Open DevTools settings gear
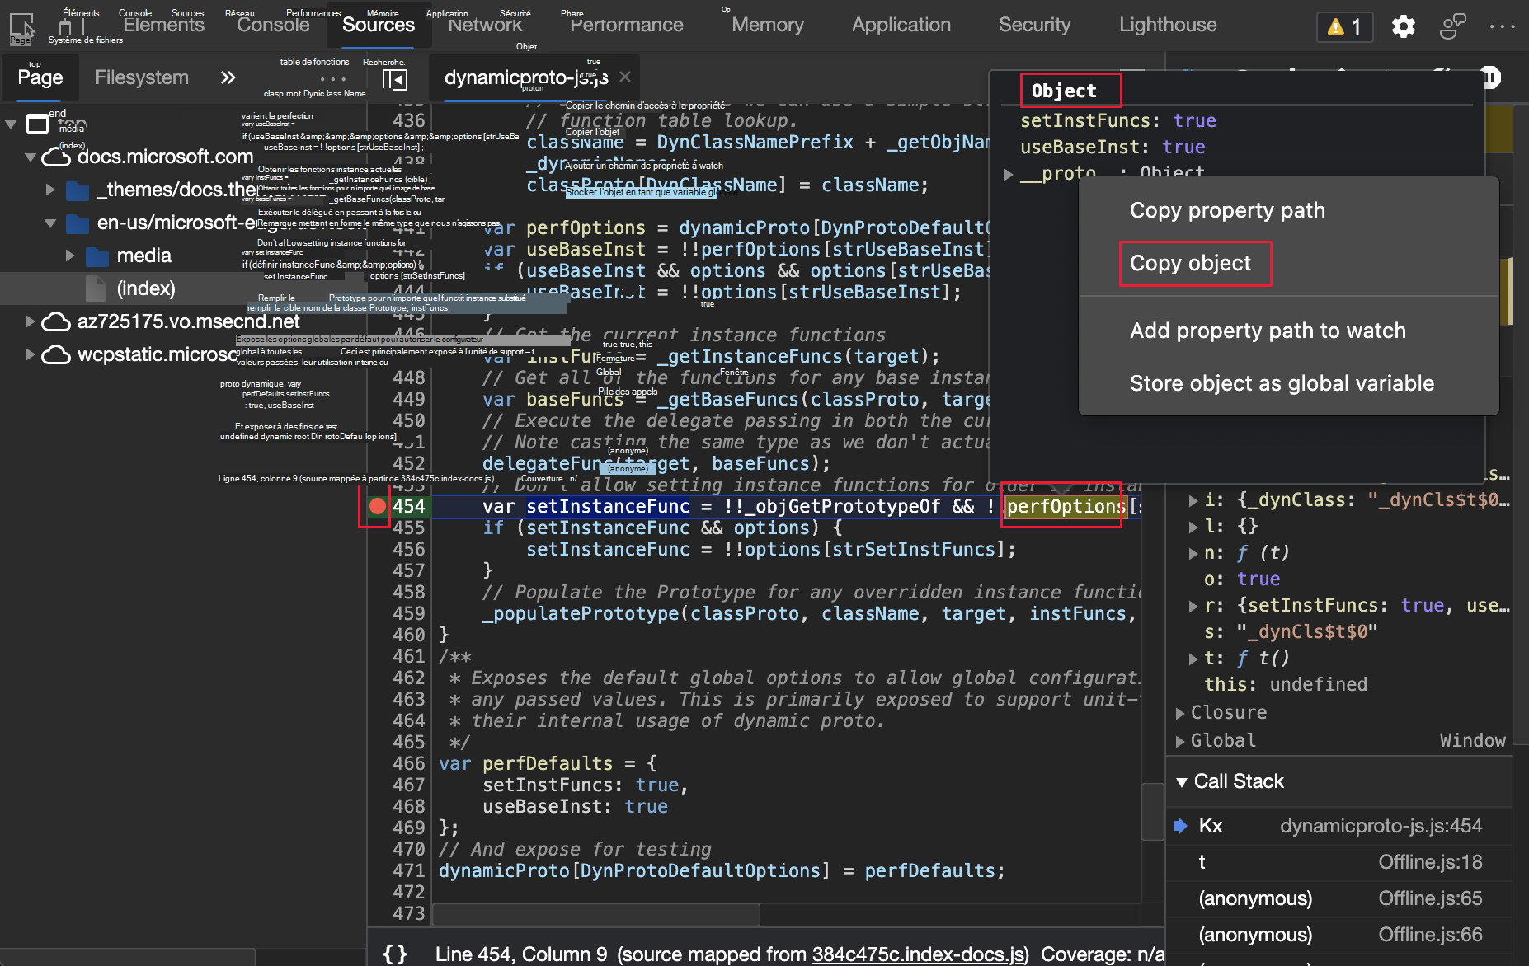1529x966 pixels. coord(1403,26)
